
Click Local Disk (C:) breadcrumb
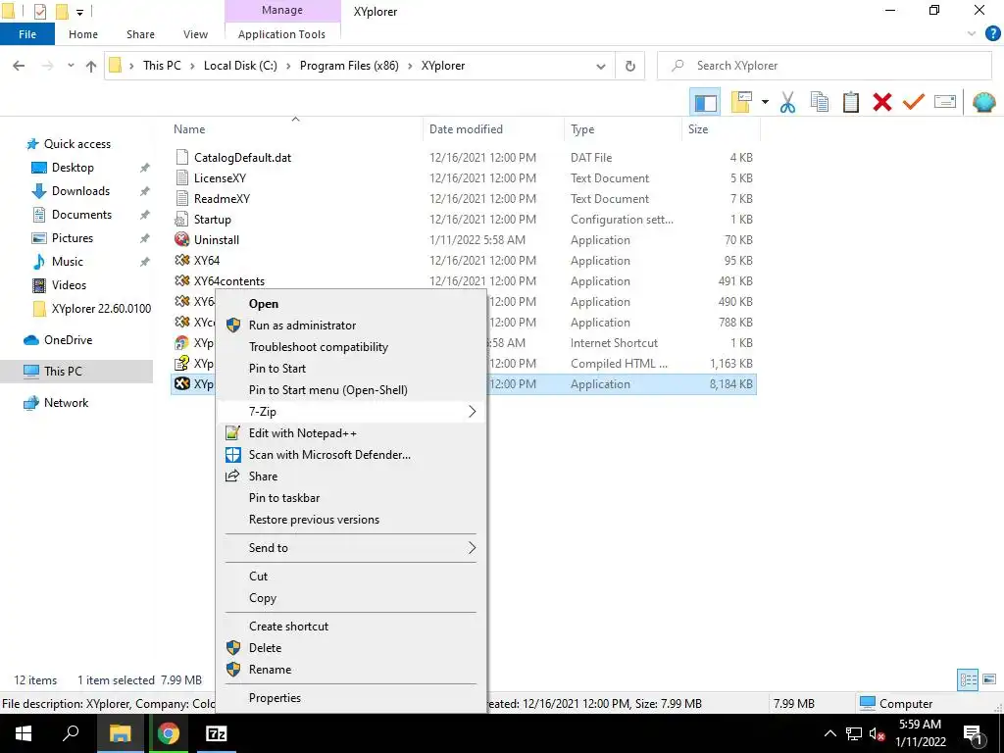(x=240, y=66)
